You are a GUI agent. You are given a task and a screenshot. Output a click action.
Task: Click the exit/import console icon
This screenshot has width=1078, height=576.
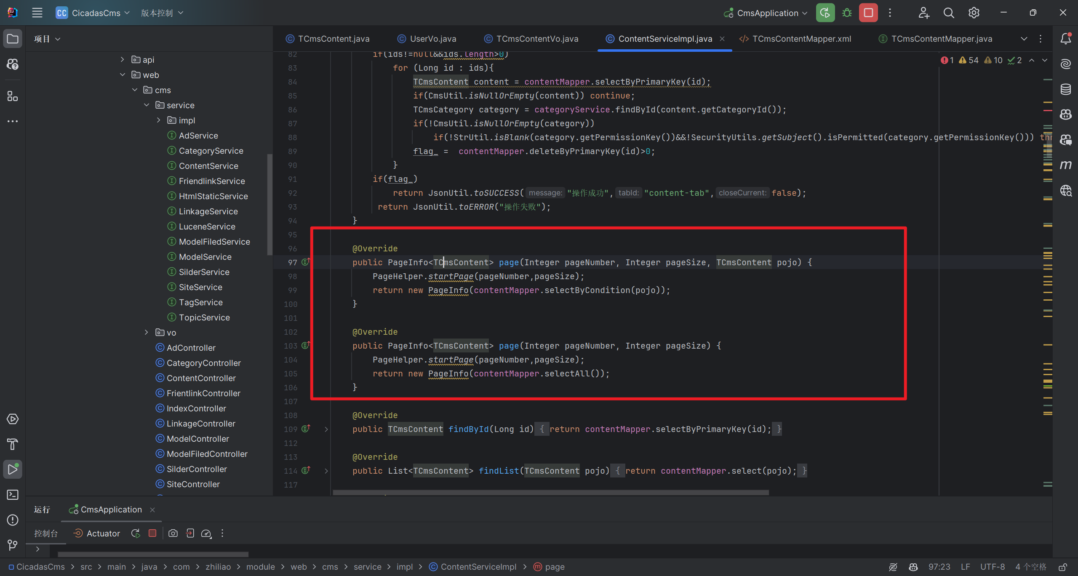click(x=190, y=533)
